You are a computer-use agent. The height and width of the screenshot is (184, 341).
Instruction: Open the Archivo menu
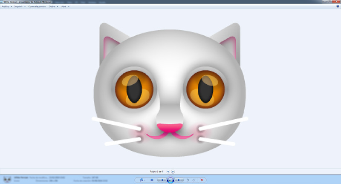pos(6,6)
